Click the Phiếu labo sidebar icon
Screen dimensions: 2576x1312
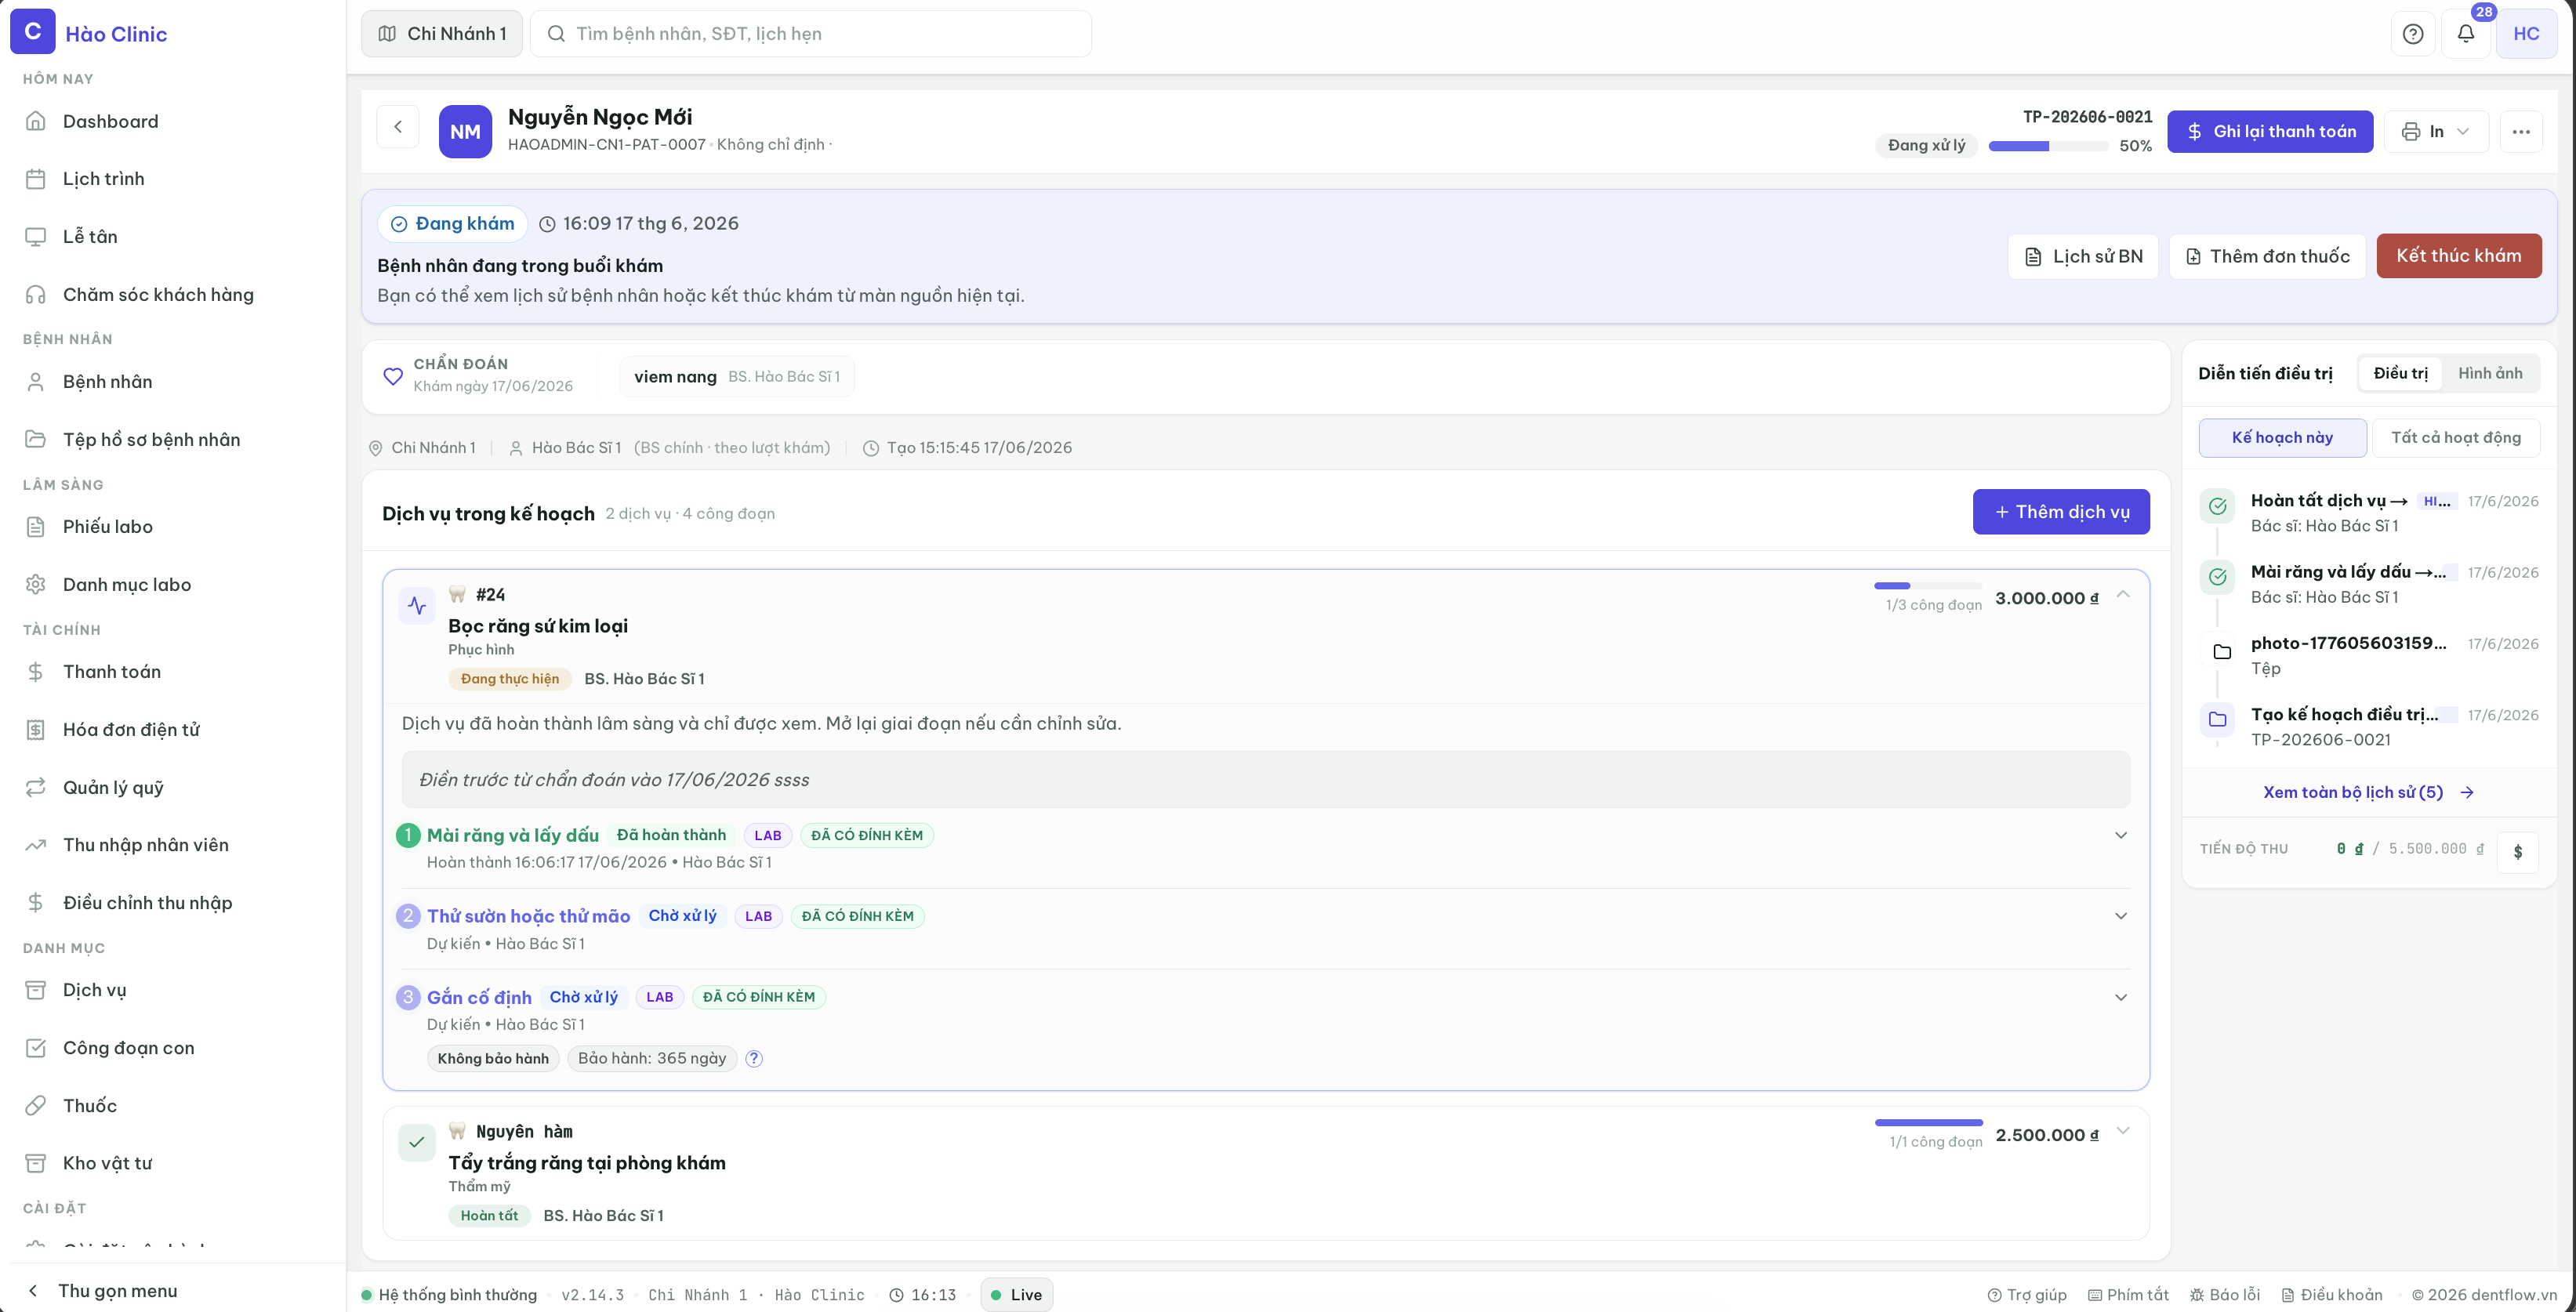click(36, 527)
